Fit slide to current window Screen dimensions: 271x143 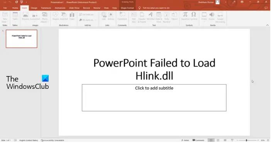click(268, 140)
